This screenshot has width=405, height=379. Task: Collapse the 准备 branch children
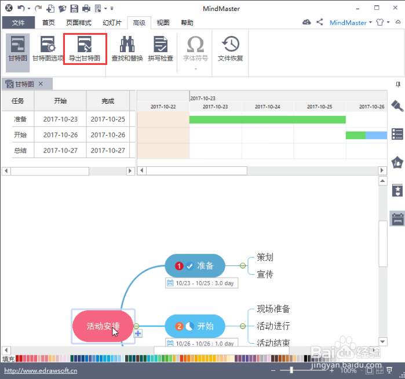(243, 265)
